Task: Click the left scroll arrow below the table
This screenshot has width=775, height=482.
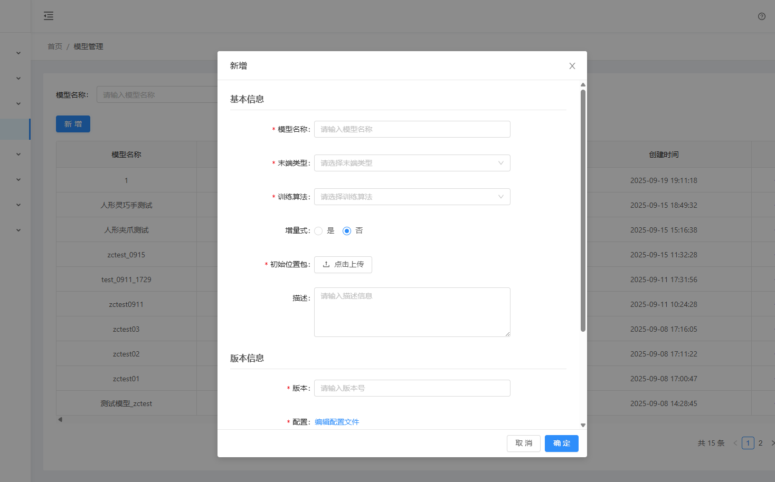Action: pyautogui.click(x=60, y=419)
